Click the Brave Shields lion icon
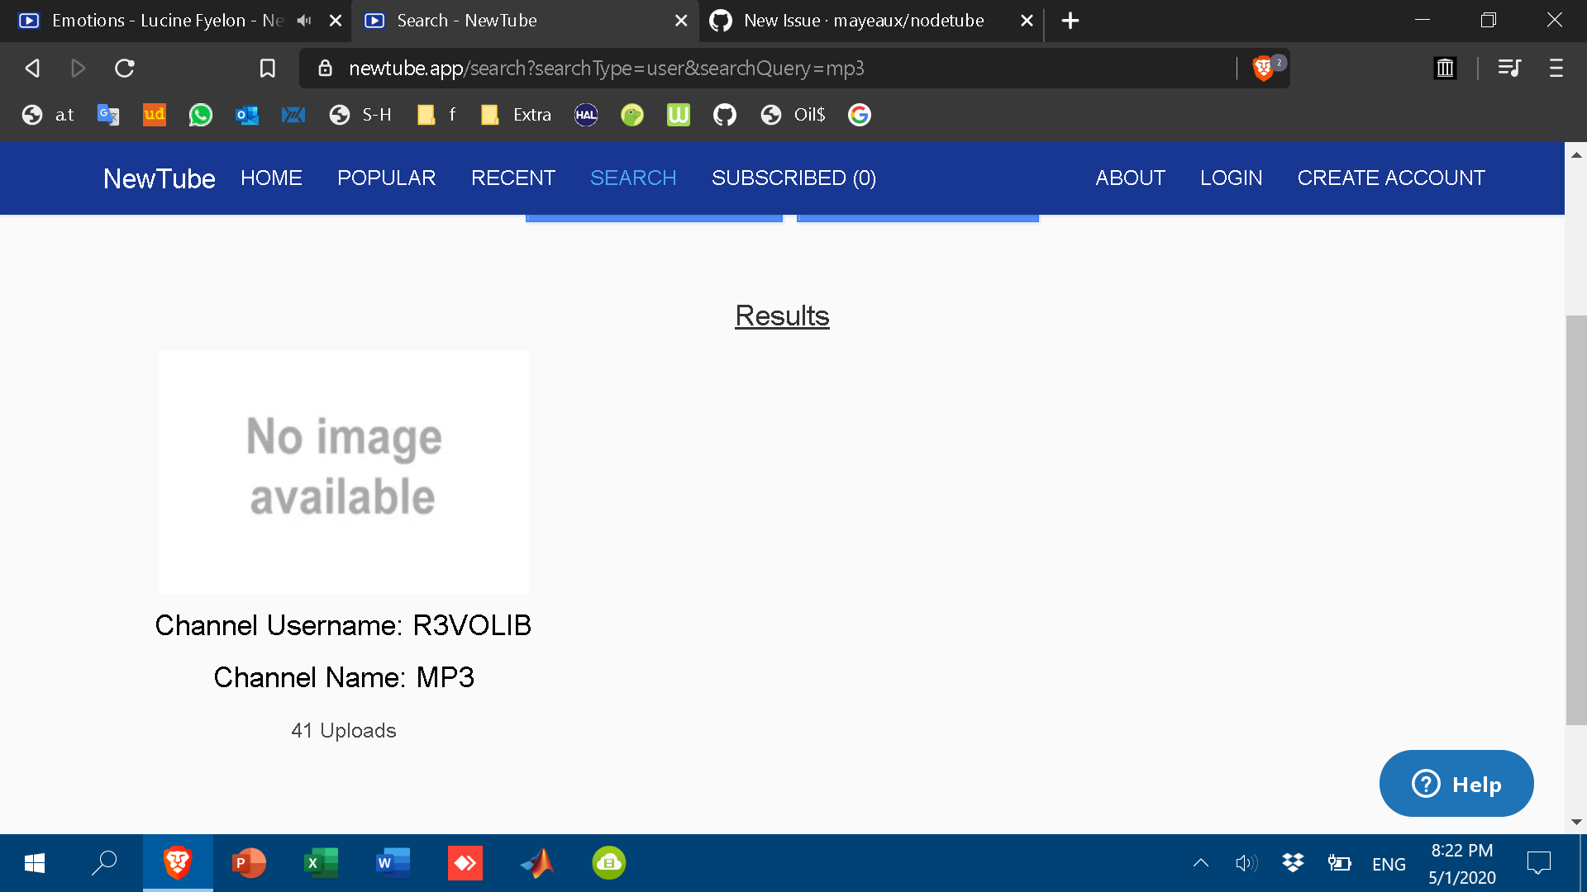Screen dimensions: 1587x892 pyautogui.click(x=1262, y=68)
